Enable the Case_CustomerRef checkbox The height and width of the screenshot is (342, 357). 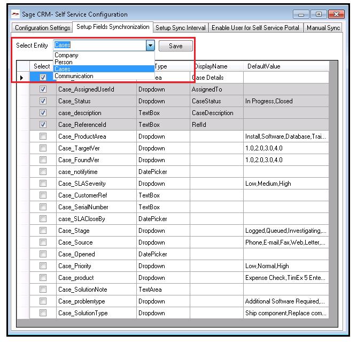click(43, 195)
